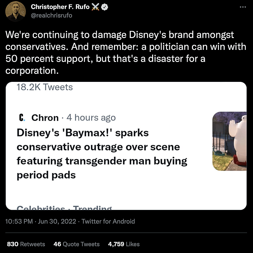Click the Chron logo icon in the card
The image size is (253, 253).
pos(22,118)
